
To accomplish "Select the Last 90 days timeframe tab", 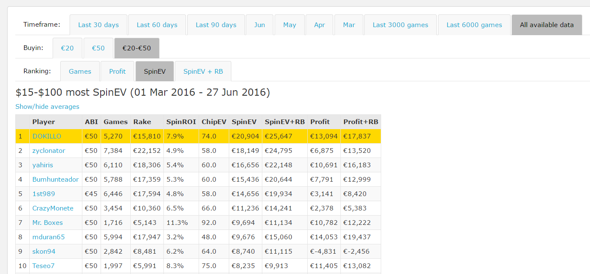I will [x=216, y=25].
